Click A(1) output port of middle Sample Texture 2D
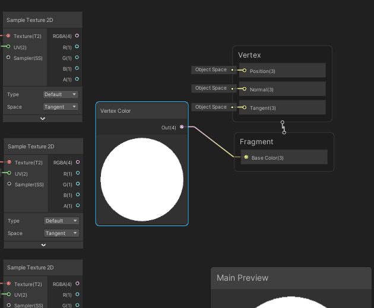The height and width of the screenshot is (308, 374). [x=78, y=205]
